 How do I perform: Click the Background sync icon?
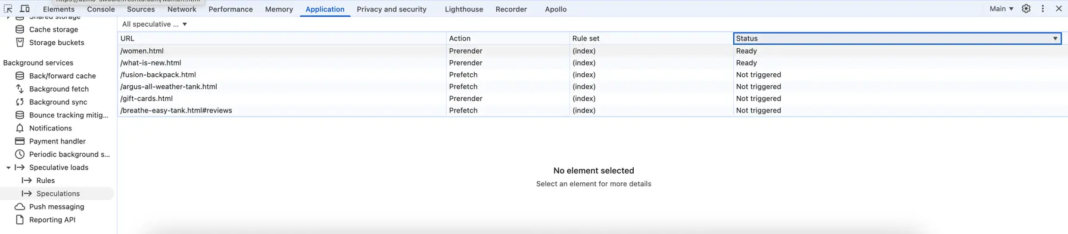pos(20,102)
